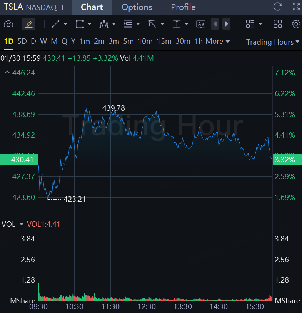This screenshot has width=302, height=313.
Task: Click the 3.32% percent change tag
Action: pos(287,160)
